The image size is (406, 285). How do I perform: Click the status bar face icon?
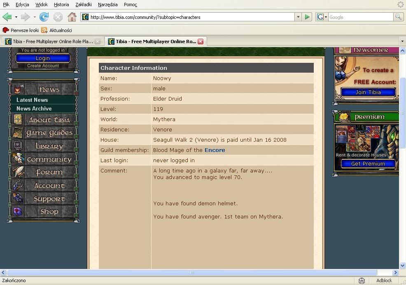pos(362,280)
